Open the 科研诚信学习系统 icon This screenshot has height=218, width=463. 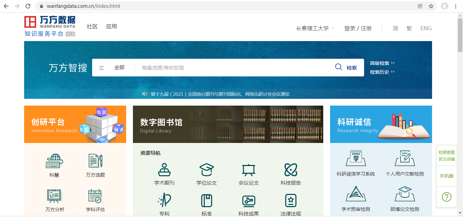point(356,158)
